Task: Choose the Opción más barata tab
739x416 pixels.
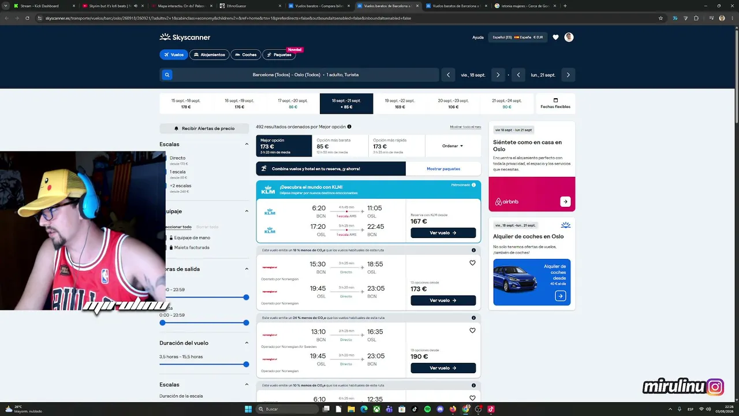Action: click(x=340, y=146)
